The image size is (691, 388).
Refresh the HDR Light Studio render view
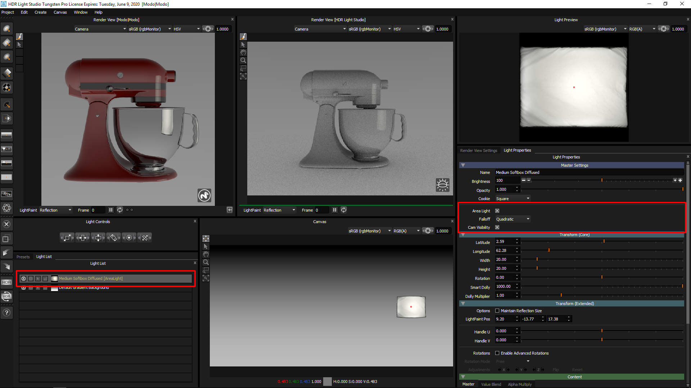[x=344, y=210]
